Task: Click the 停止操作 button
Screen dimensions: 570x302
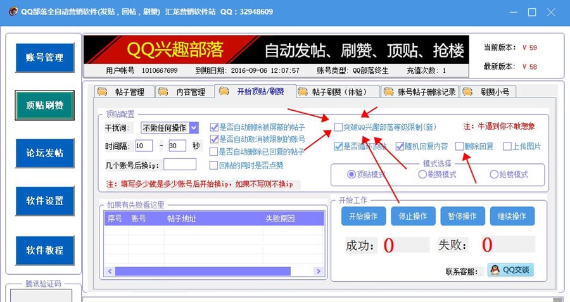Action: tap(413, 217)
